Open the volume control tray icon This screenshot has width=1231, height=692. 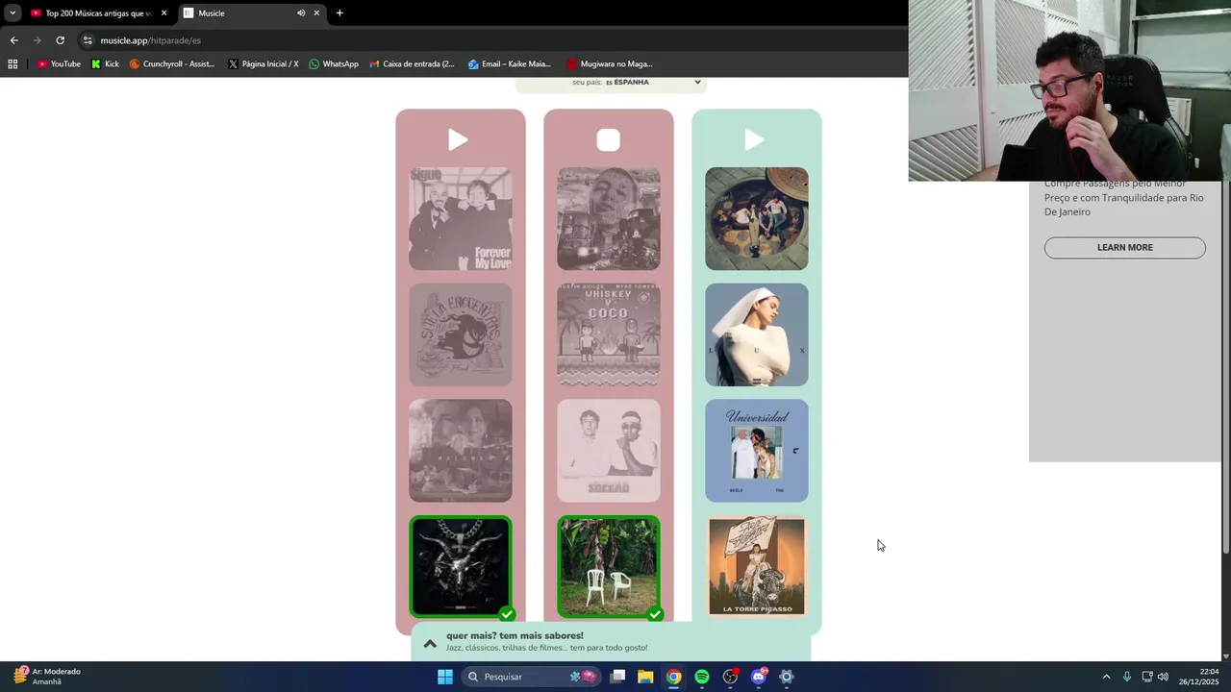pyautogui.click(x=1163, y=677)
